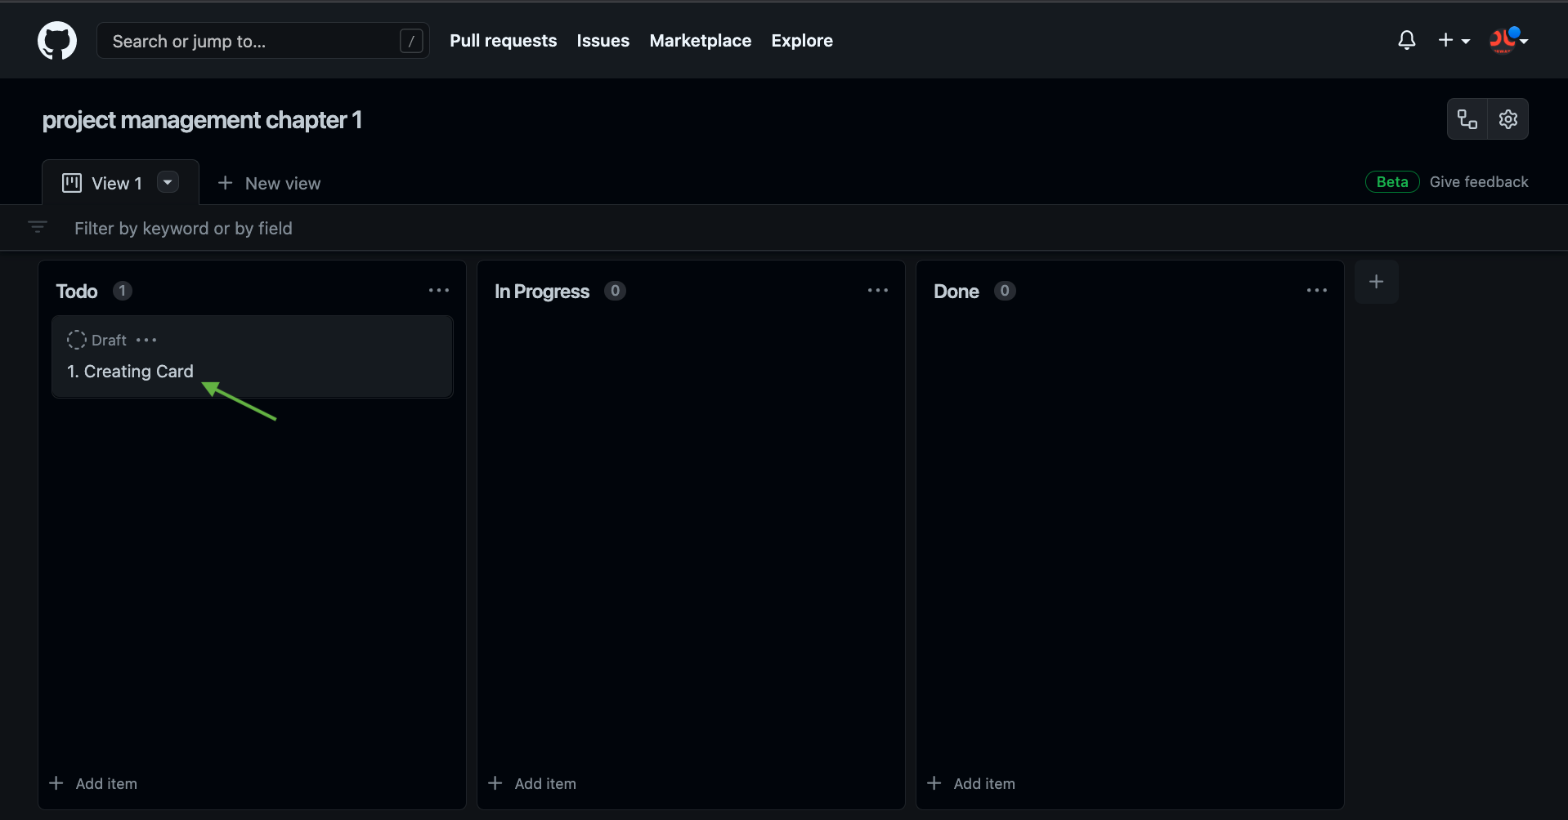Open the user avatar menu
Viewport: 1568px width, 820px height.
(1508, 40)
